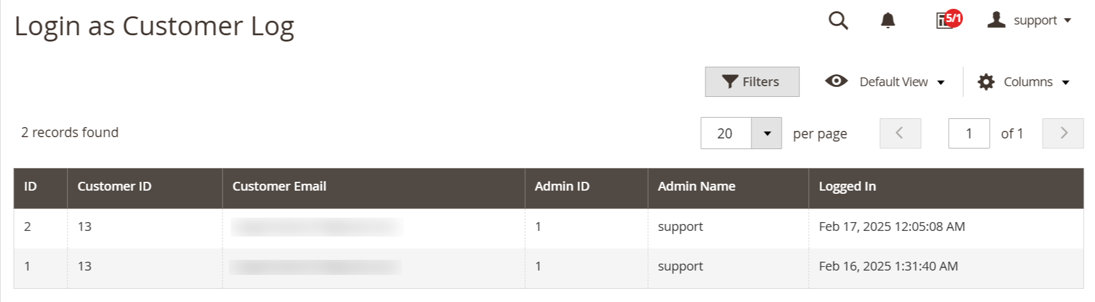Click the Columns gear icon
This screenshot has height=302, width=1095.
click(x=986, y=82)
